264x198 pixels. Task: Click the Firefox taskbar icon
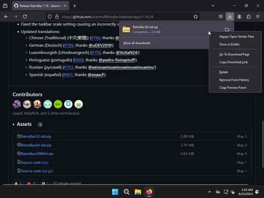(x=149, y=192)
